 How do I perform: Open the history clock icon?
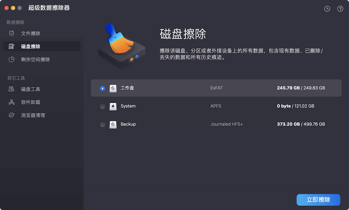click(x=327, y=9)
